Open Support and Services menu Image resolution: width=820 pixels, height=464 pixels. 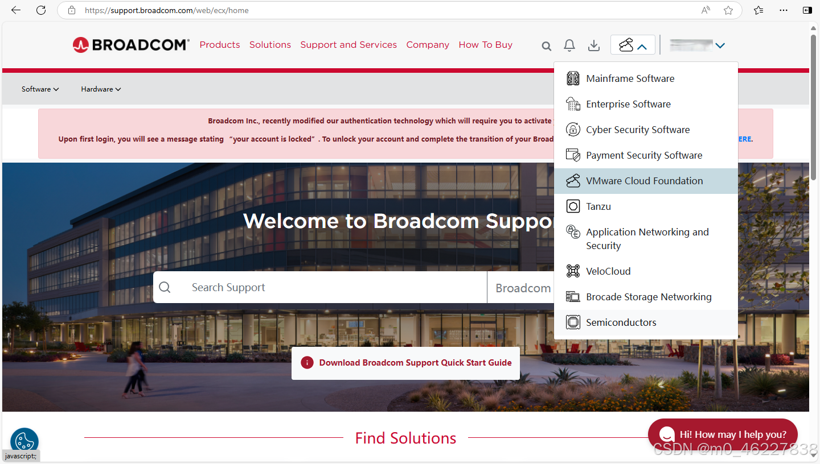point(348,45)
